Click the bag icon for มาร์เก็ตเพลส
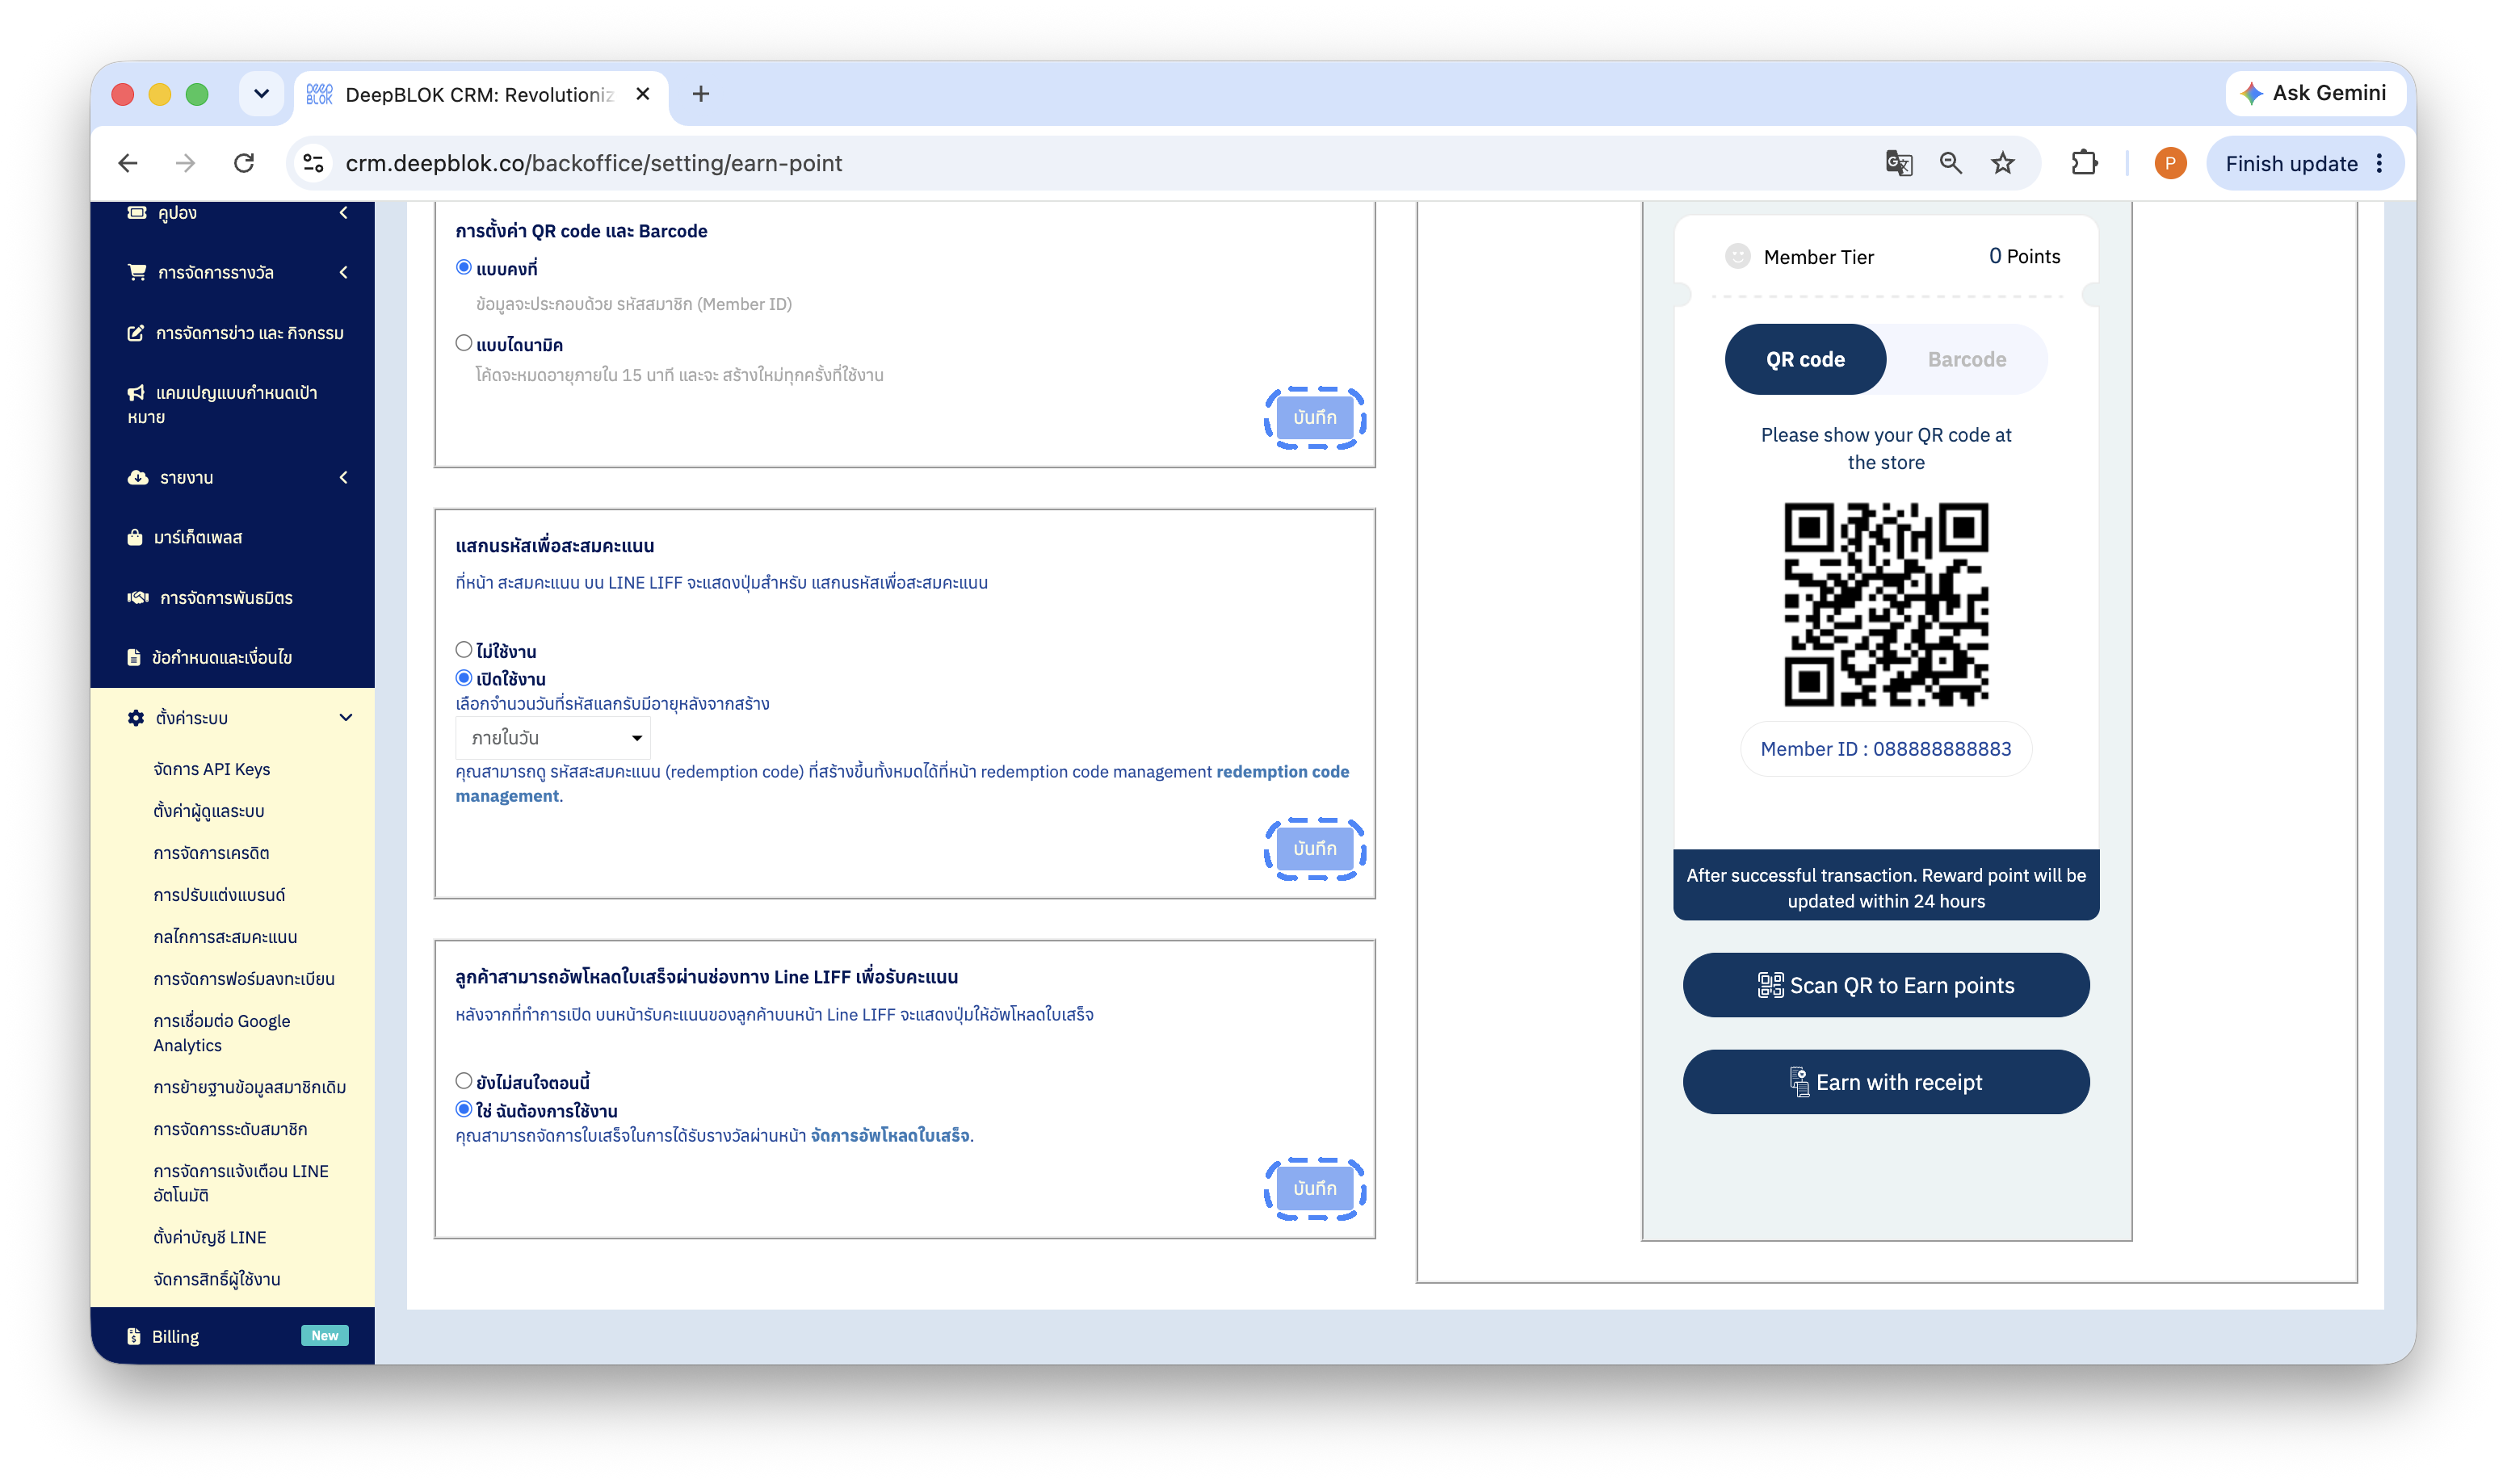 pos(135,537)
